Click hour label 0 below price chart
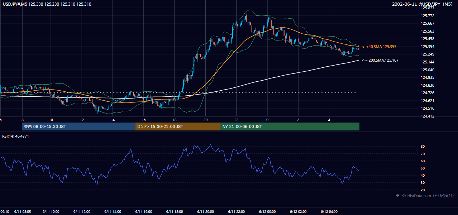The image size is (458, 215). [267, 120]
